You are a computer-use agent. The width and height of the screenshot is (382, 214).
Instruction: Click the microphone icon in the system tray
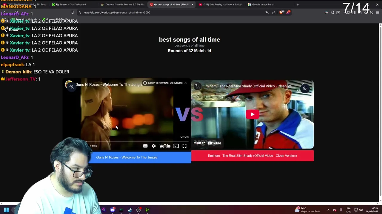tap(341, 210)
